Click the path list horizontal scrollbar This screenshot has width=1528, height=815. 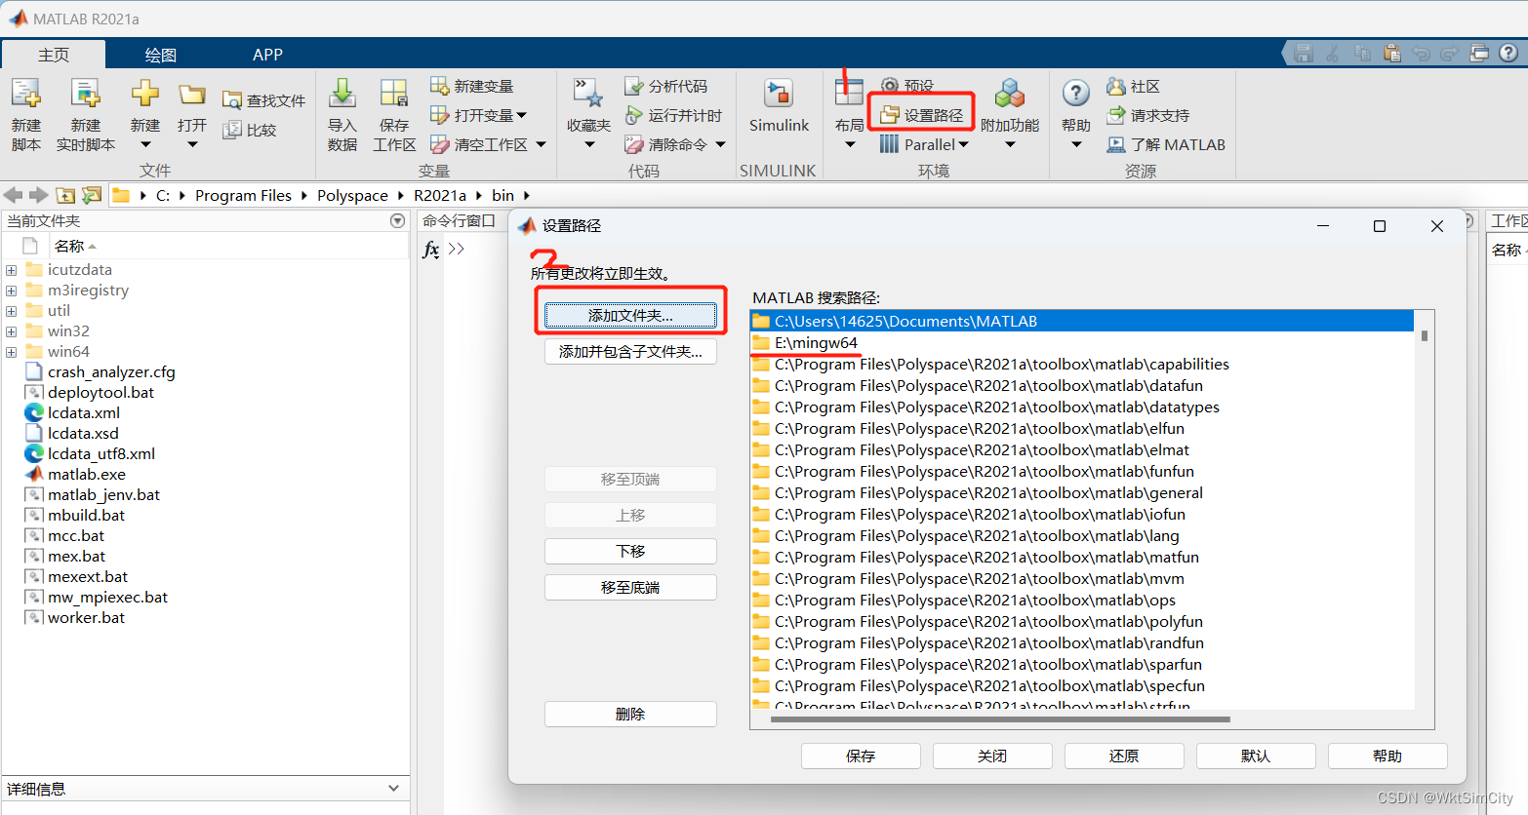[1000, 719]
